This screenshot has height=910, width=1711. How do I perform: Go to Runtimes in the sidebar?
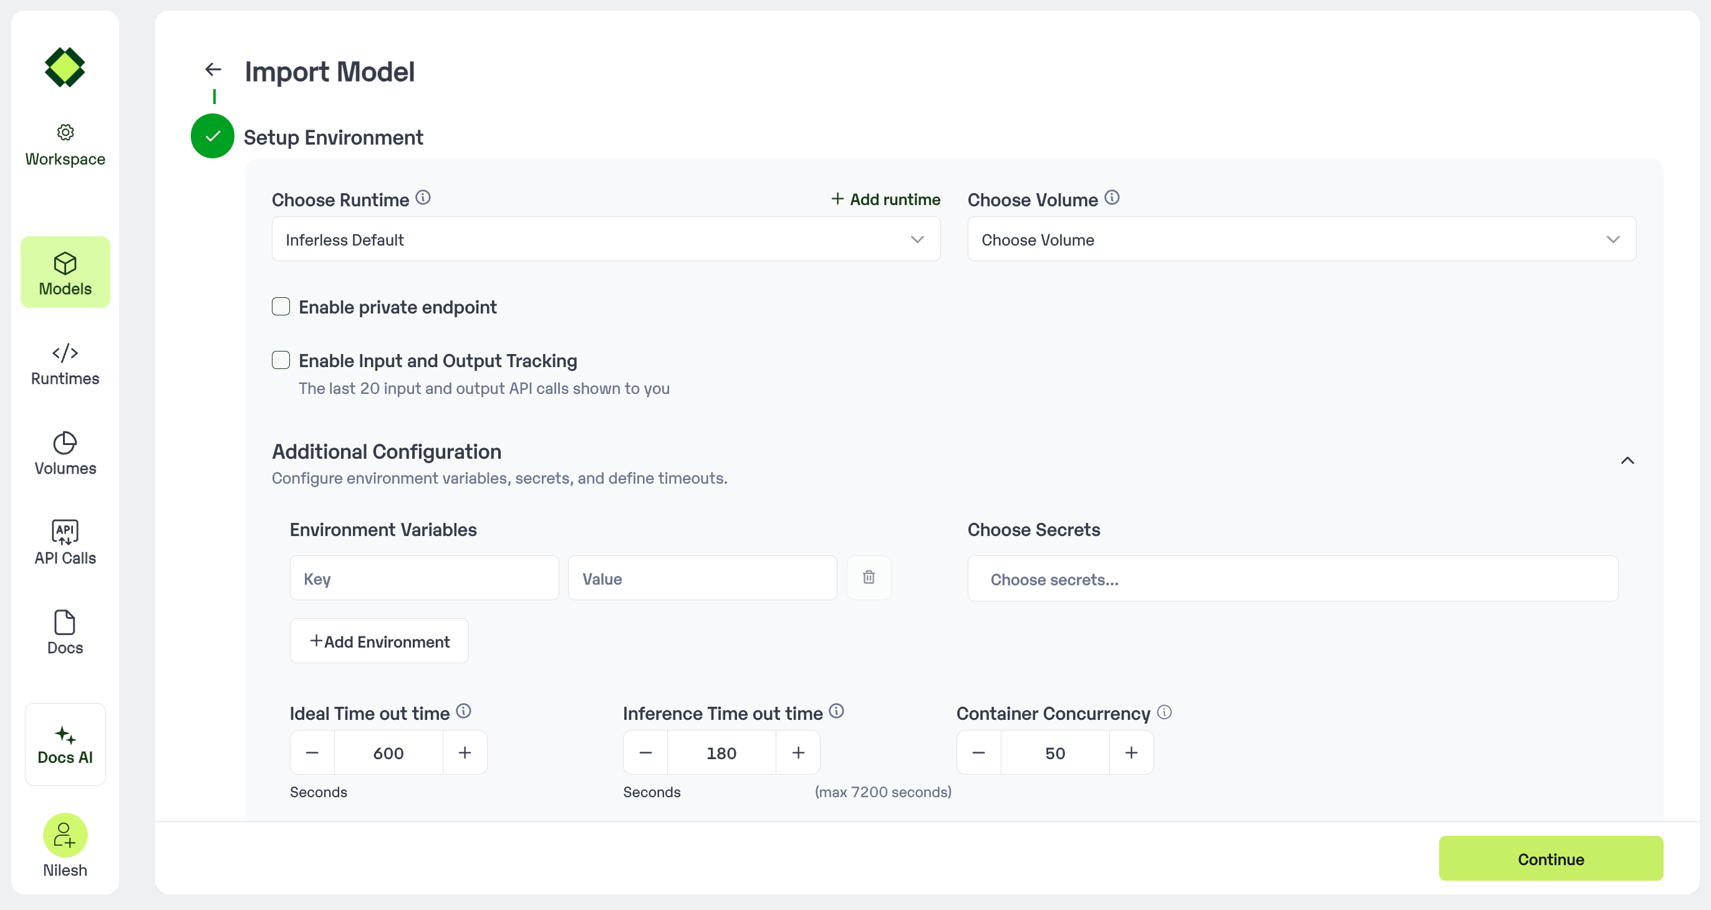pyautogui.click(x=65, y=364)
